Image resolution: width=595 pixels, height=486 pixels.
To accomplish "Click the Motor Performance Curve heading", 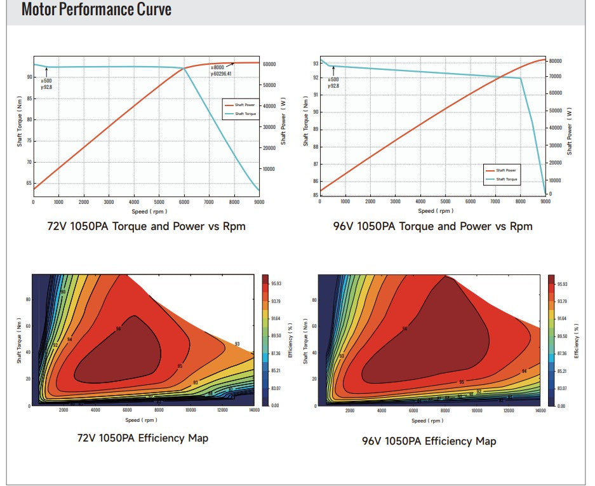I will pos(97,10).
